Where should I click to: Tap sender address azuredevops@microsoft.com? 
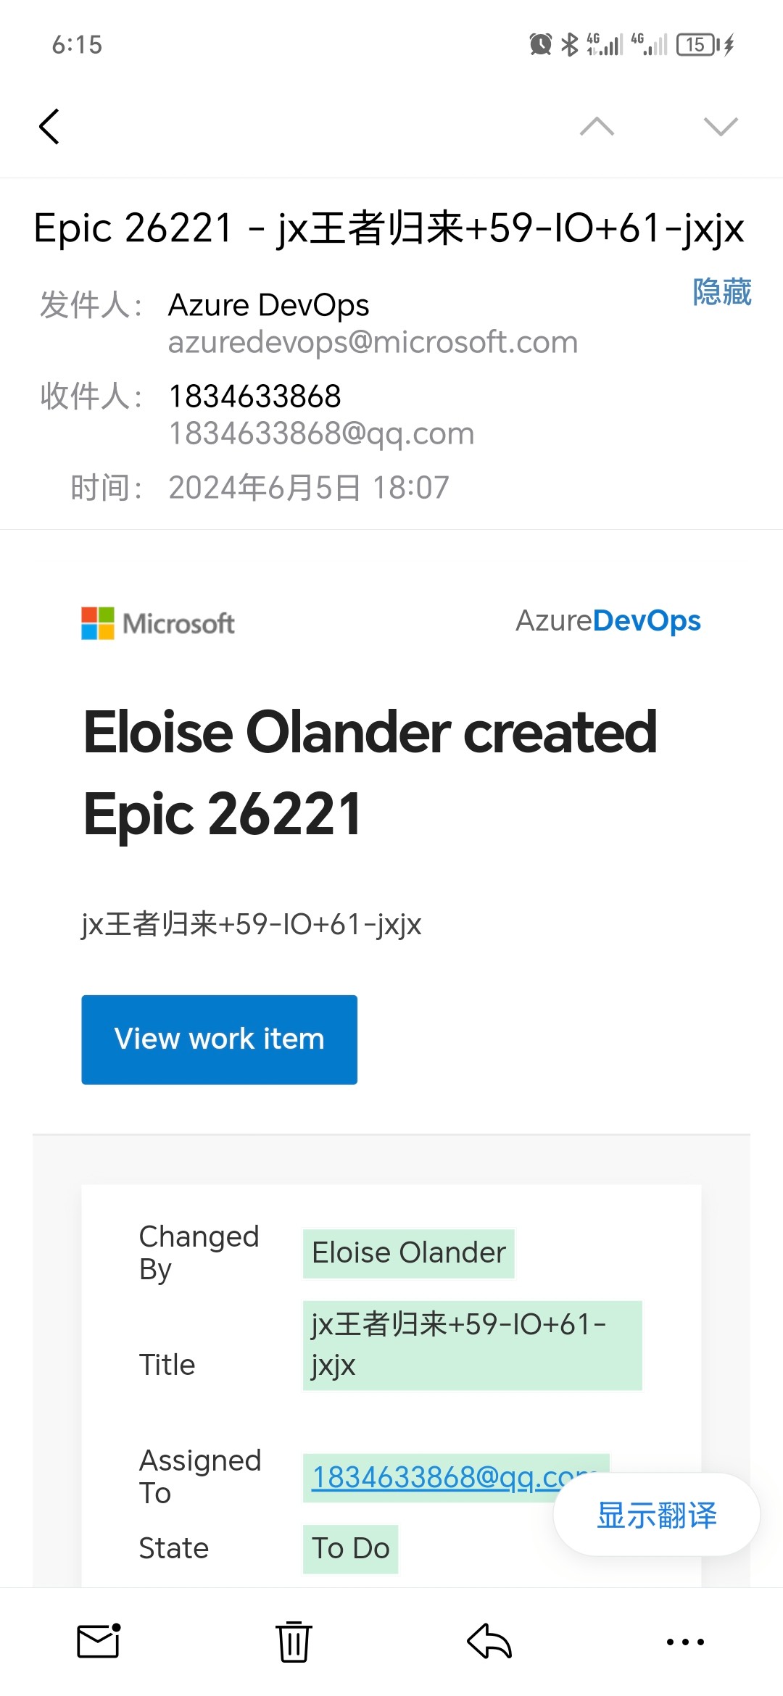(x=373, y=342)
